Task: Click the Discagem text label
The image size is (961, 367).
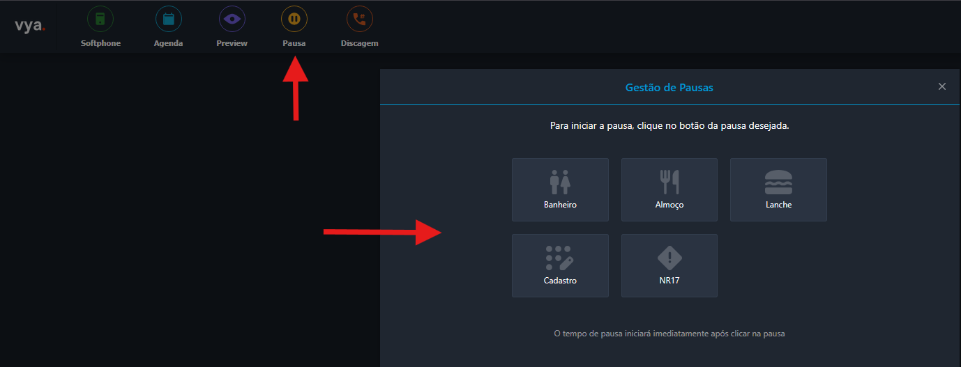Action: 359,43
